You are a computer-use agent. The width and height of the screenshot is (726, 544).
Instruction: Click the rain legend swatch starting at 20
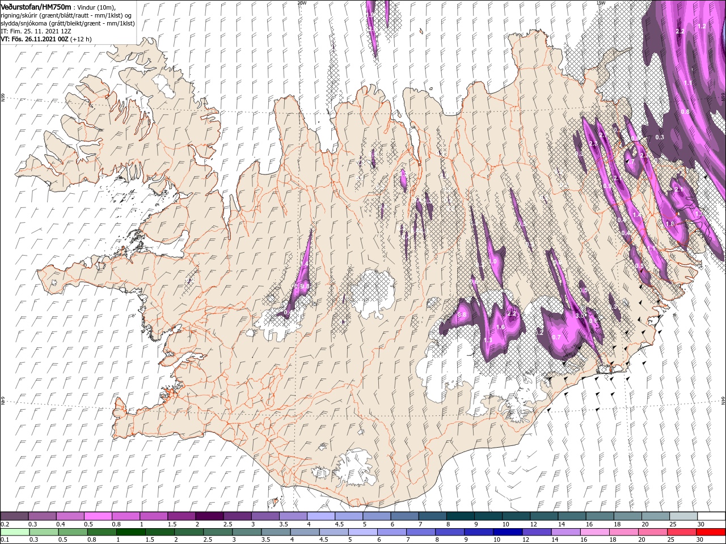652,532
